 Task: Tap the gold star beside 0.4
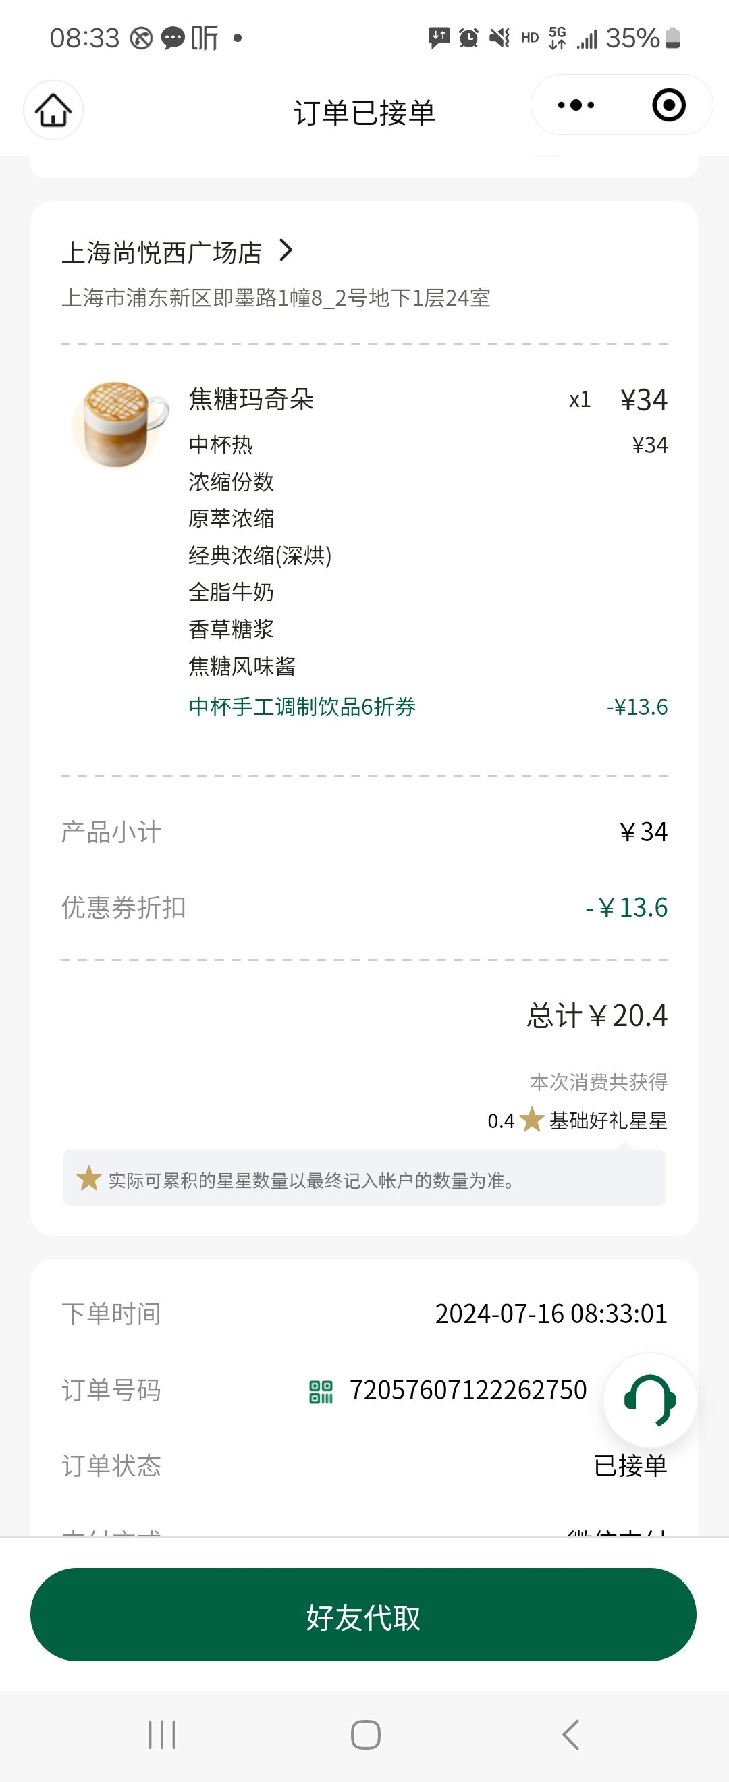(532, 1119)
